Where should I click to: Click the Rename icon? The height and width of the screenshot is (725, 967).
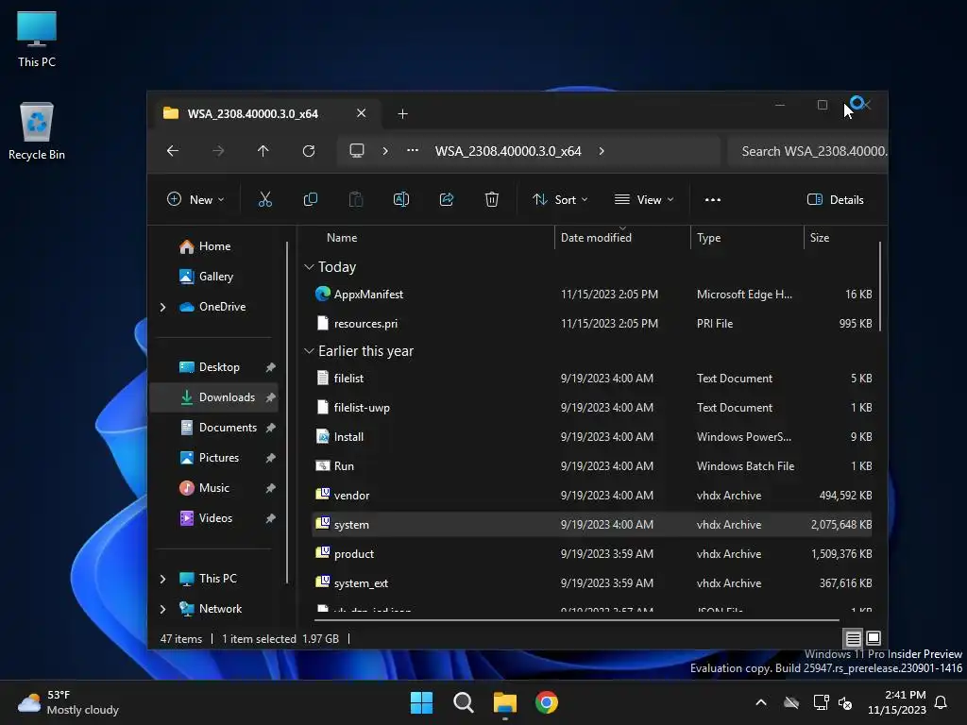pos(400,199)
